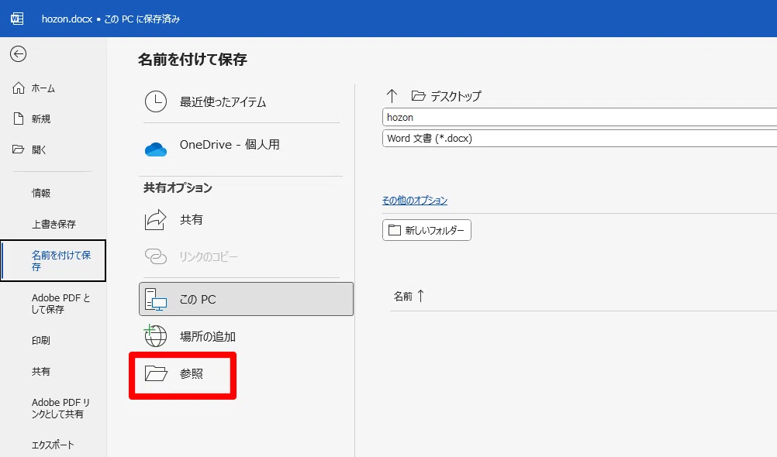The image size is (777, 457).
Task: Click the ホーム house icon
Action: (x=19, y=88)
